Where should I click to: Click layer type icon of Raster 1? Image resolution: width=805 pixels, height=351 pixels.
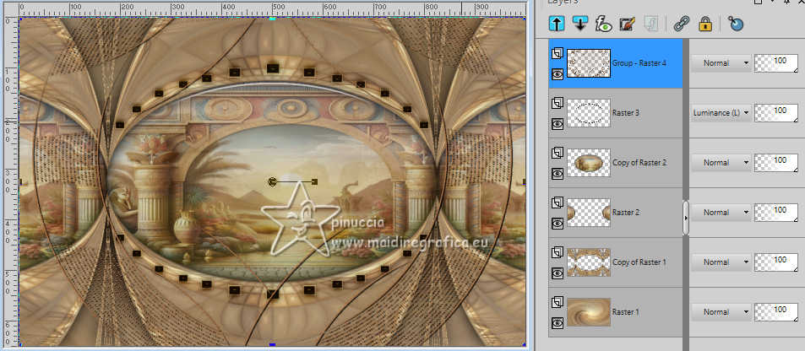[557, 302]
